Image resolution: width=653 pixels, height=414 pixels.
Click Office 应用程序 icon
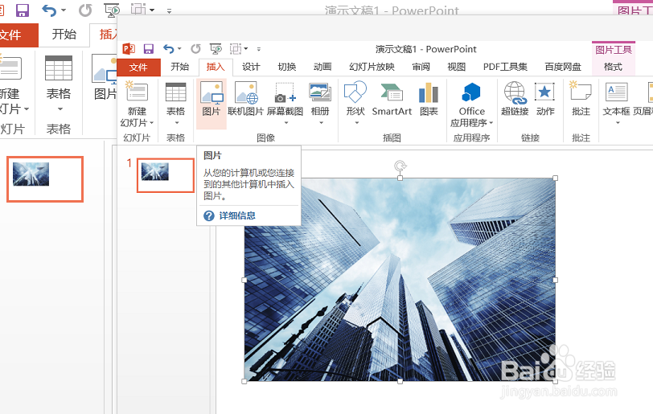(471, 92)
